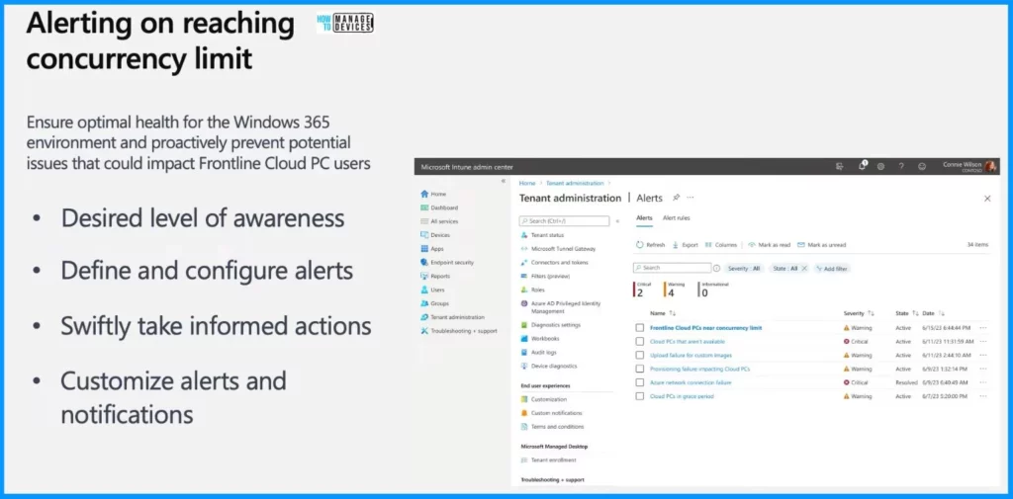Image resolution: width=1013 pixels, height=499 pixels.
Task: Switch to the Alert rules tab
Action: [x=676, y=218]
